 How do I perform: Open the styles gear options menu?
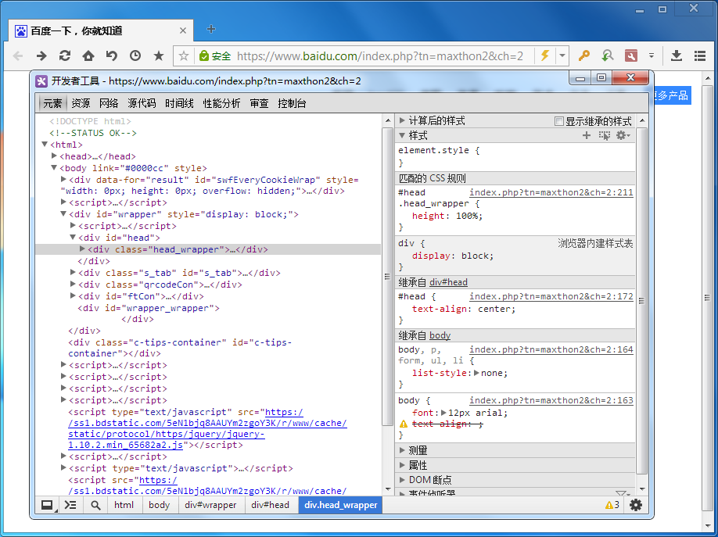tap(623, 135)
